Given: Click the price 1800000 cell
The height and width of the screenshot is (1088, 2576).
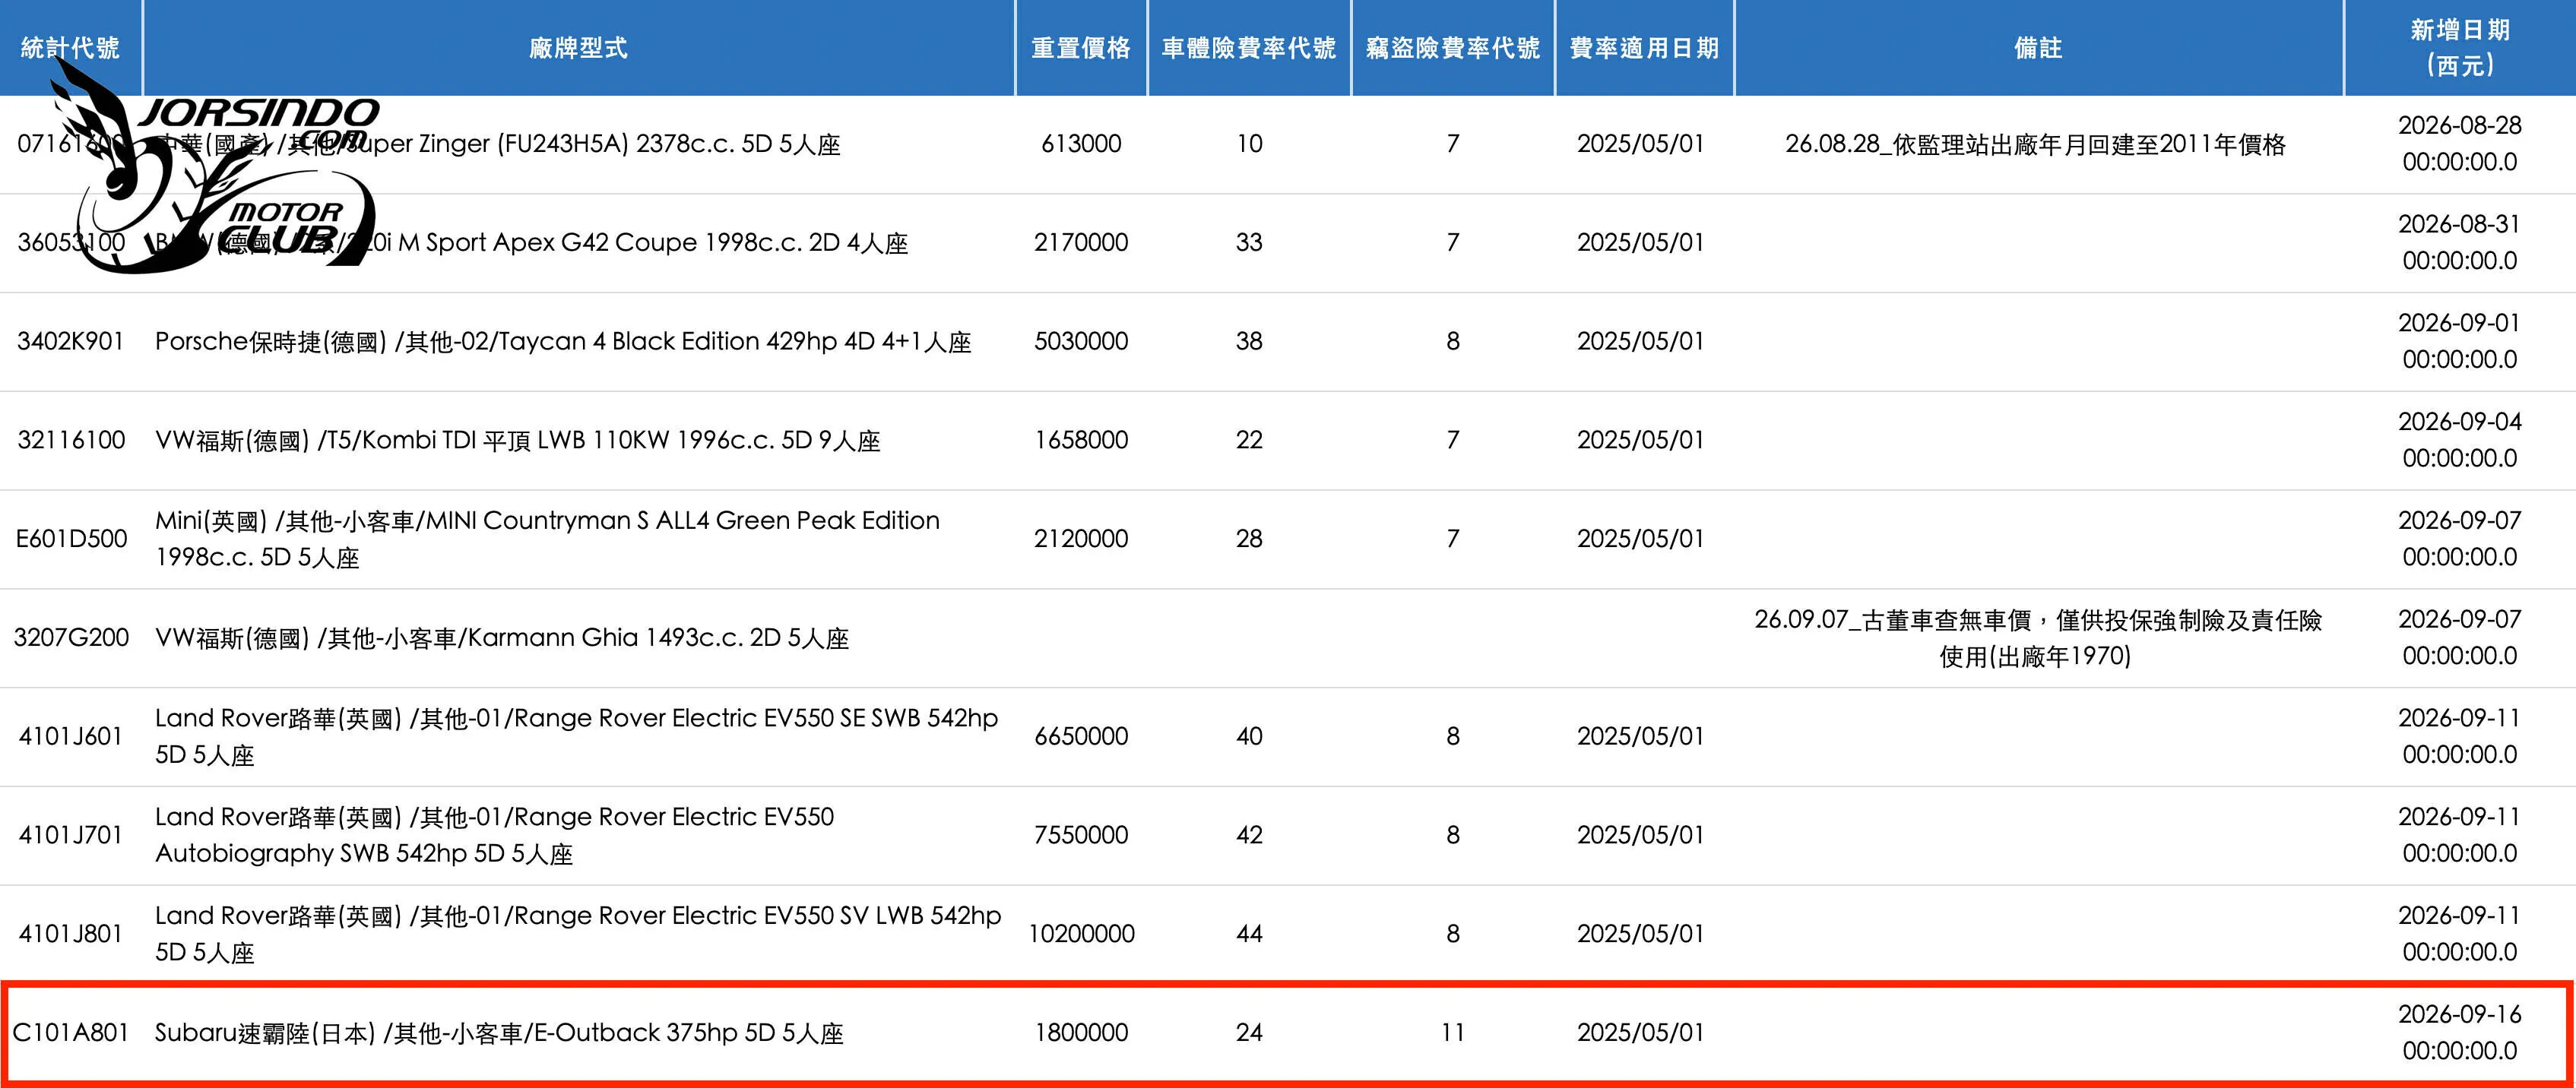Looking at the screenshot, I should point(1081,1033).
